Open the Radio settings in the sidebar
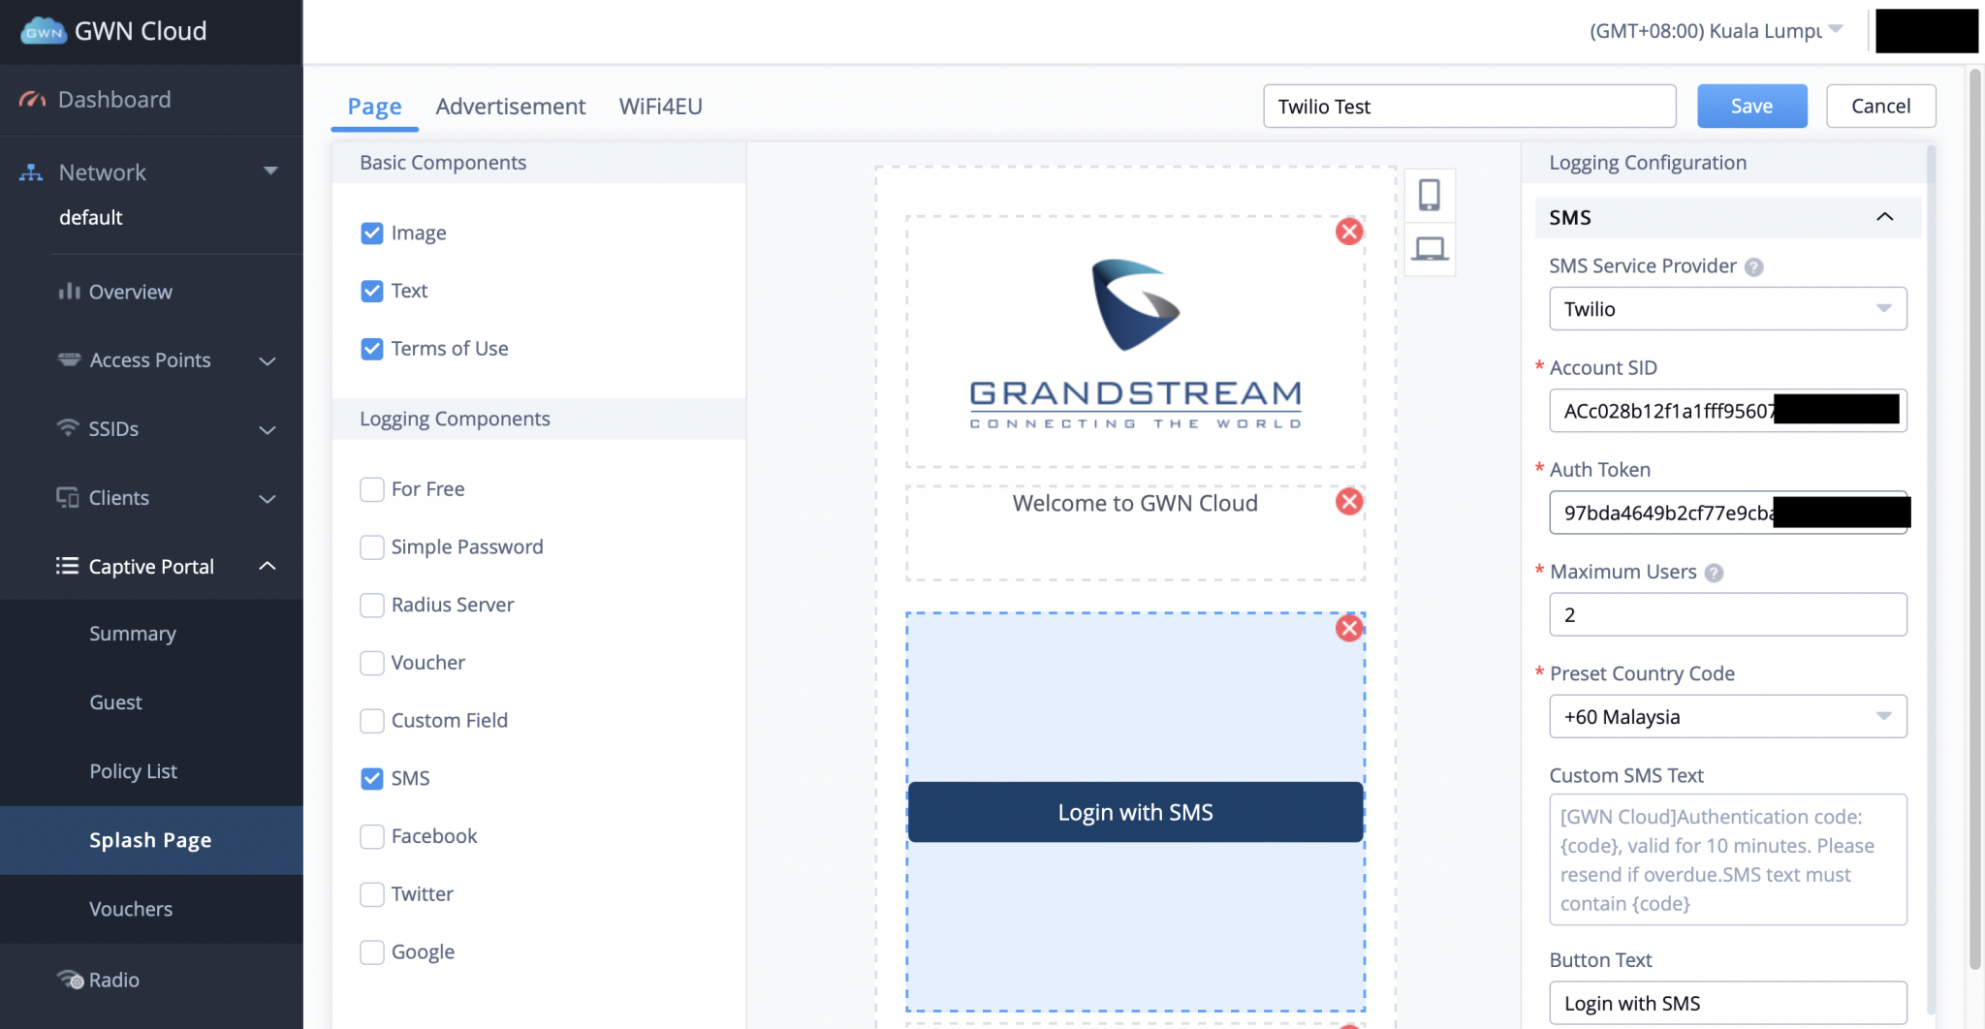 (111, 980)
